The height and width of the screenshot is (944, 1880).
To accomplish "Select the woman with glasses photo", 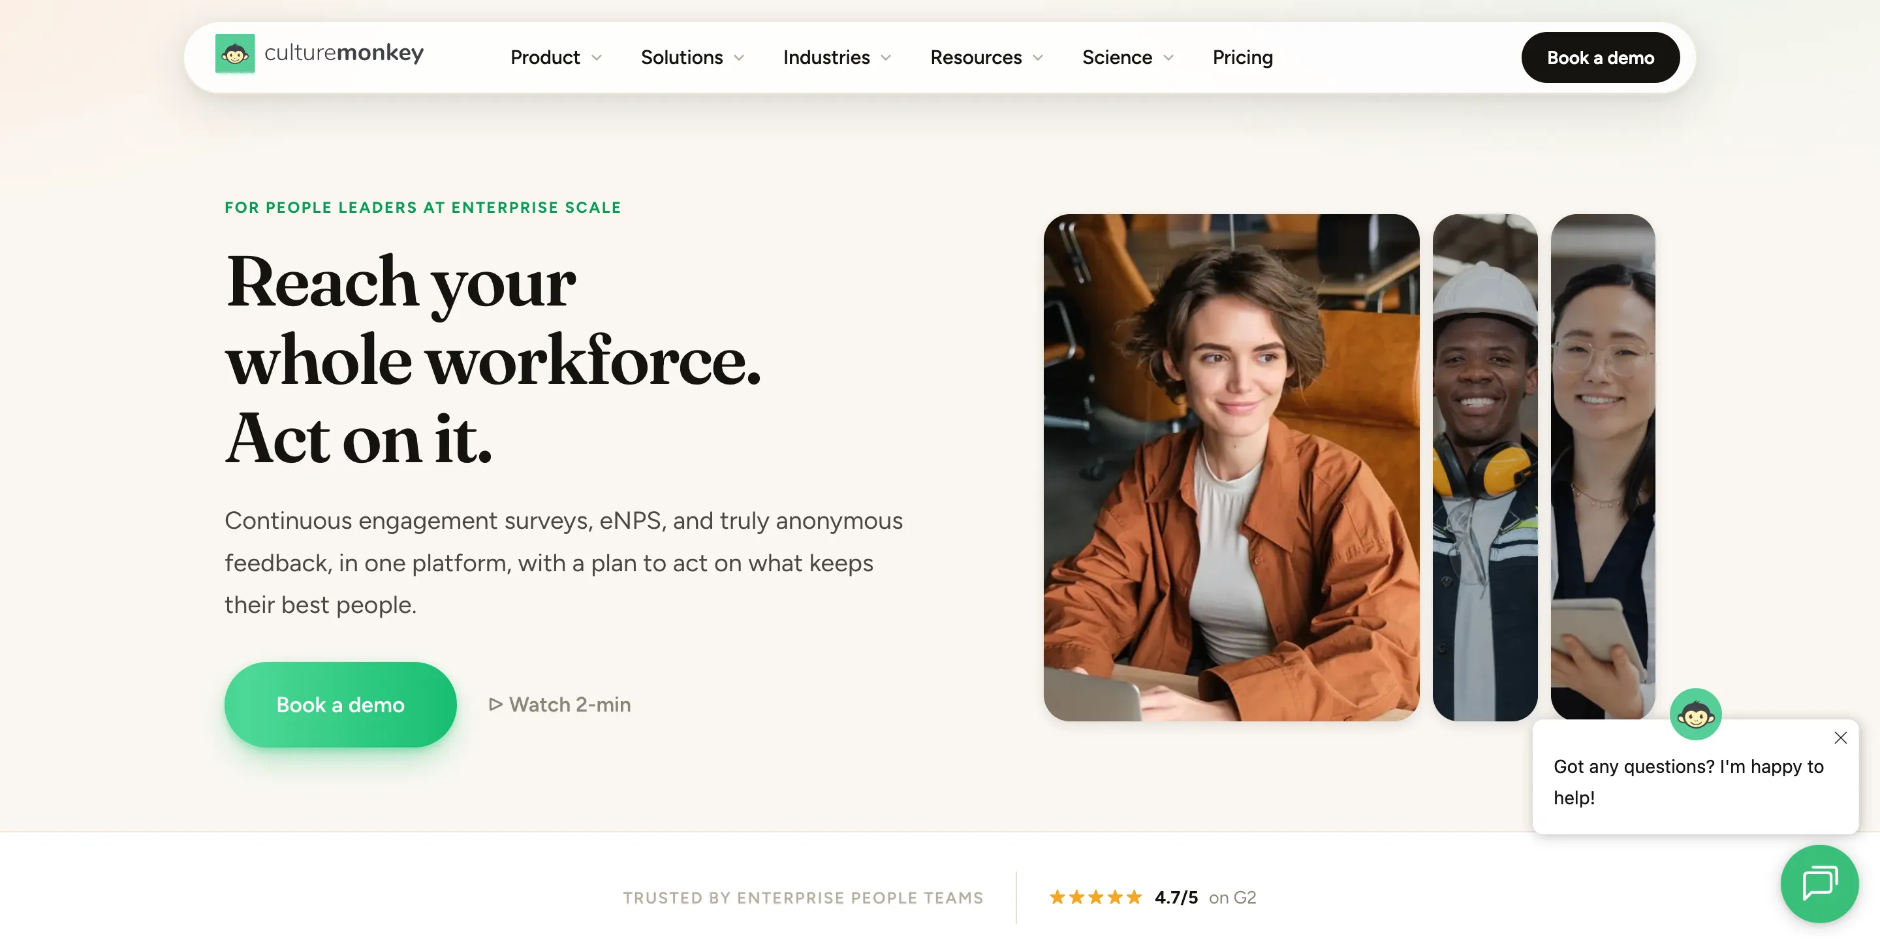I will tap(1603, 467).
